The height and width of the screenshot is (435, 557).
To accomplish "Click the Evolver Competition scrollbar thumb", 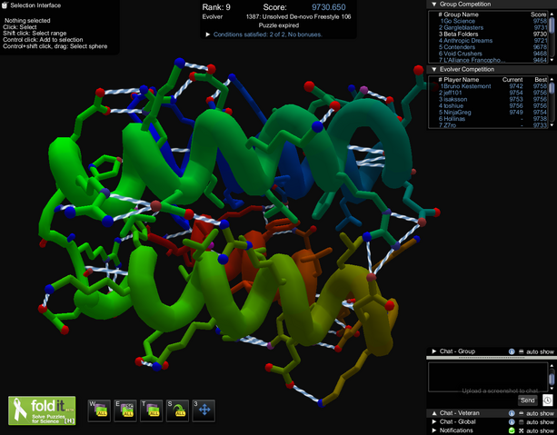I will [x=552, y=88].
